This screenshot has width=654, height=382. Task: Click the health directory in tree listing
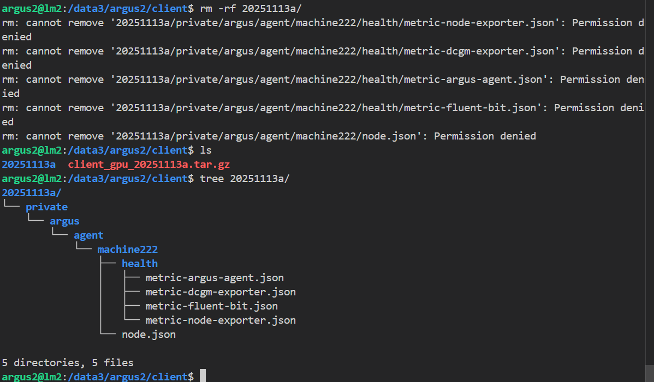point(139,264)
